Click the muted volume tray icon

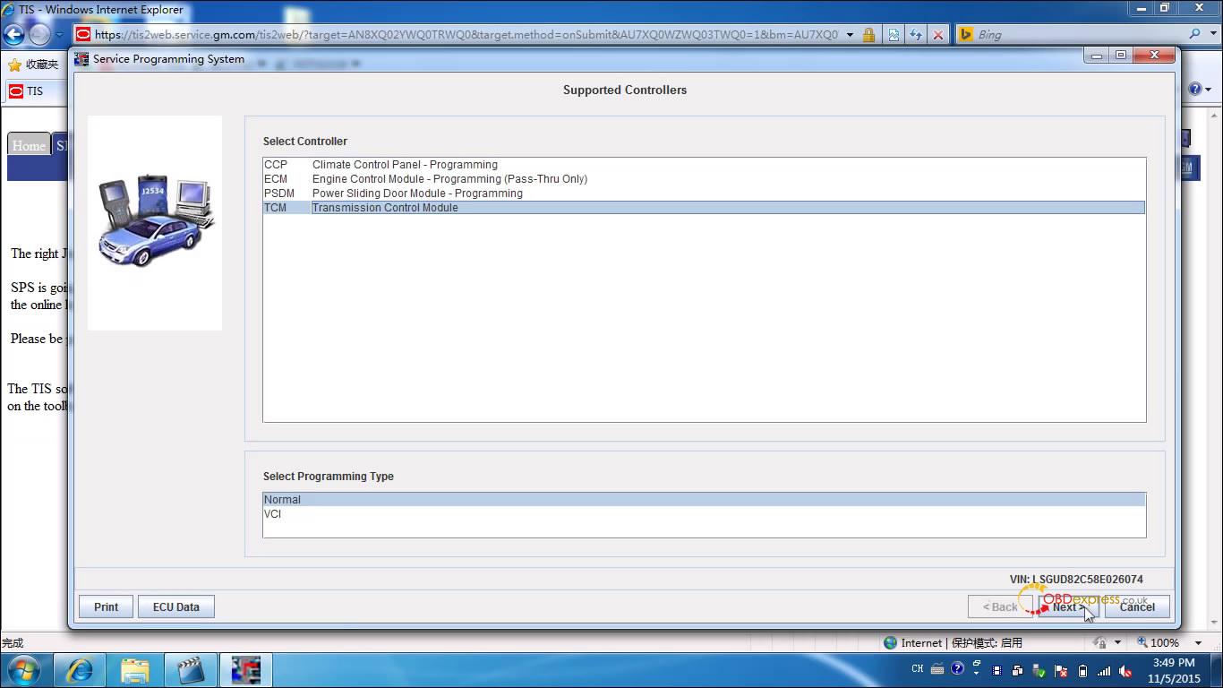click(x=1126, y=670)
